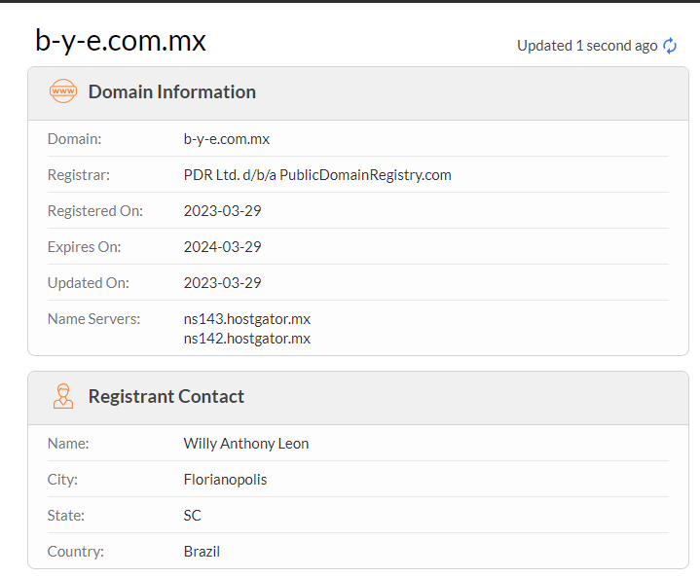
Task: Click the Updated 1 second ago text
Action: coord(587,46)
